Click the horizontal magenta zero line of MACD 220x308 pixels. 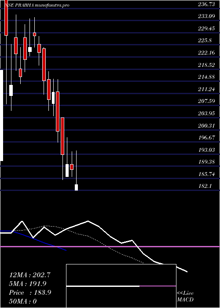tap(110, 246)
